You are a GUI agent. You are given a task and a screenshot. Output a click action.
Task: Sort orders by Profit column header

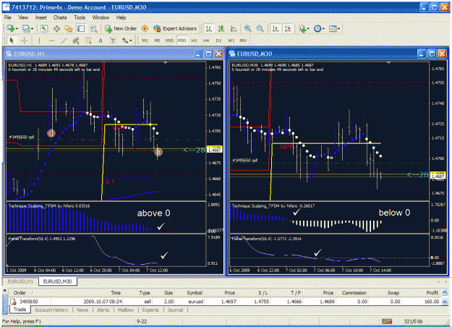tap(432, 293)
